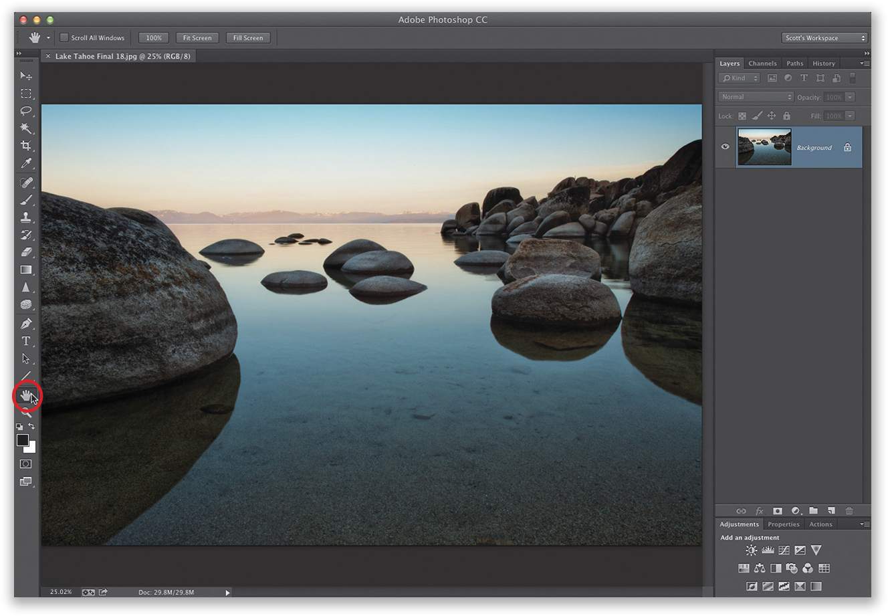Add a Color Balance adjustment

(x=760, y=569)
